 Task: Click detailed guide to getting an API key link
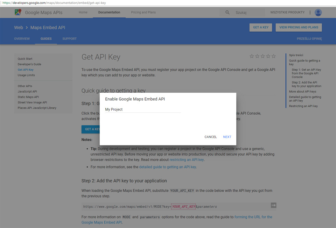click(x=168, y=167)
